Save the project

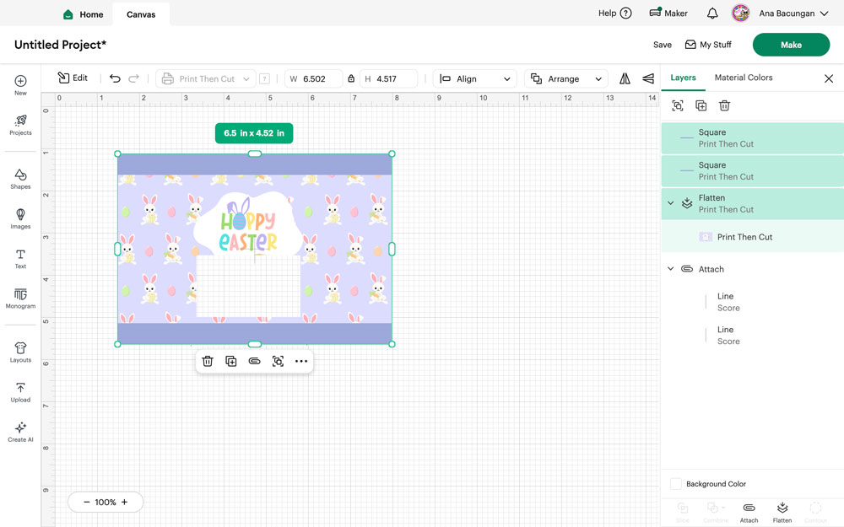[662, 45]
